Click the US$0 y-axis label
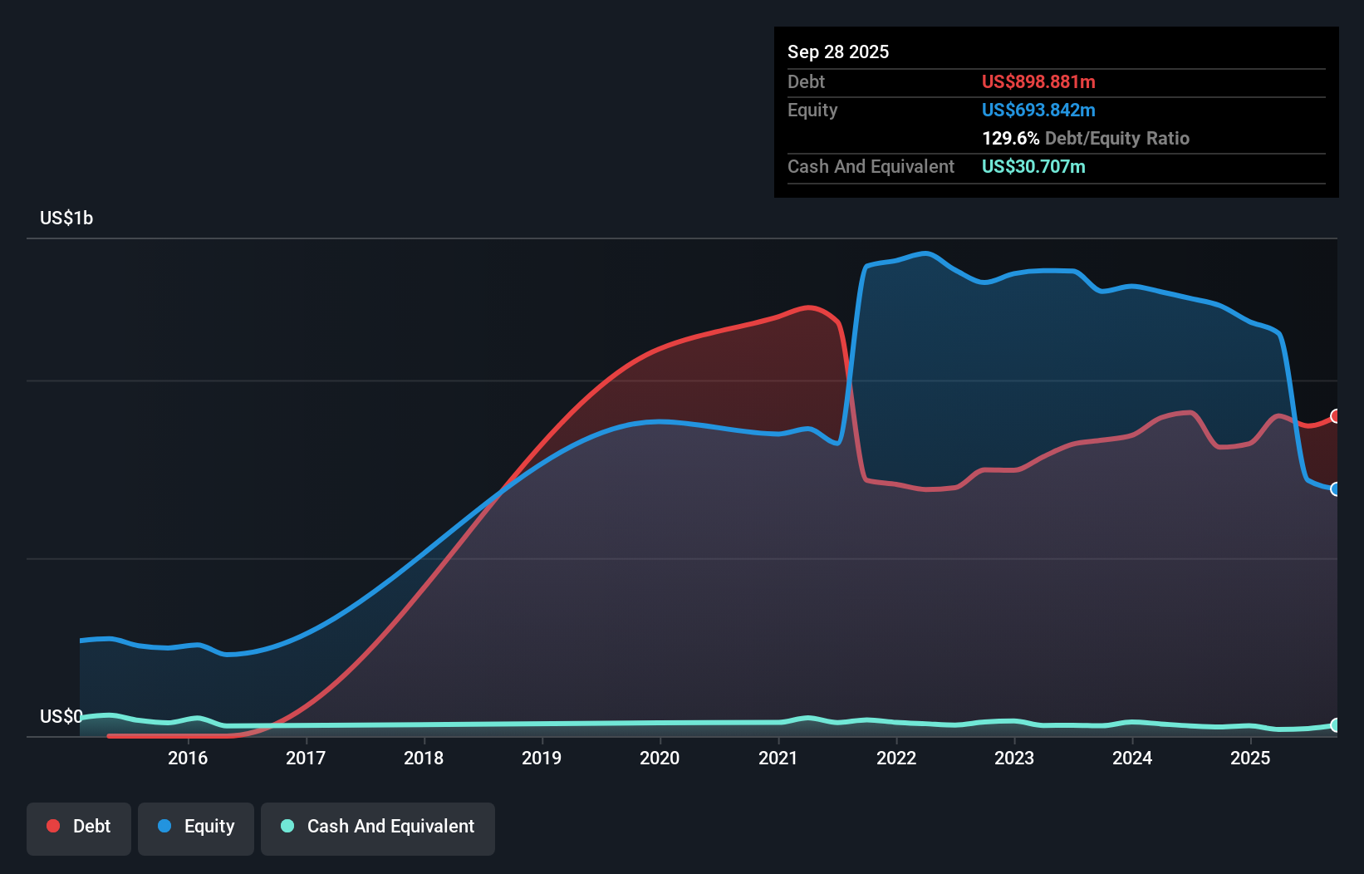Image resolution: width=1364 pixels, height=874 pixels. 61,716
